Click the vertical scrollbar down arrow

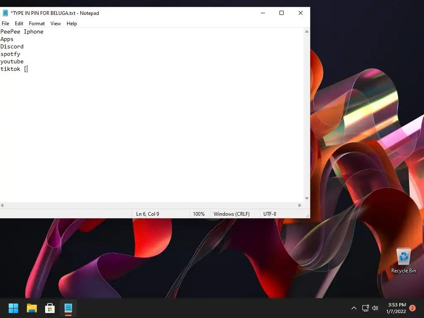307,198
